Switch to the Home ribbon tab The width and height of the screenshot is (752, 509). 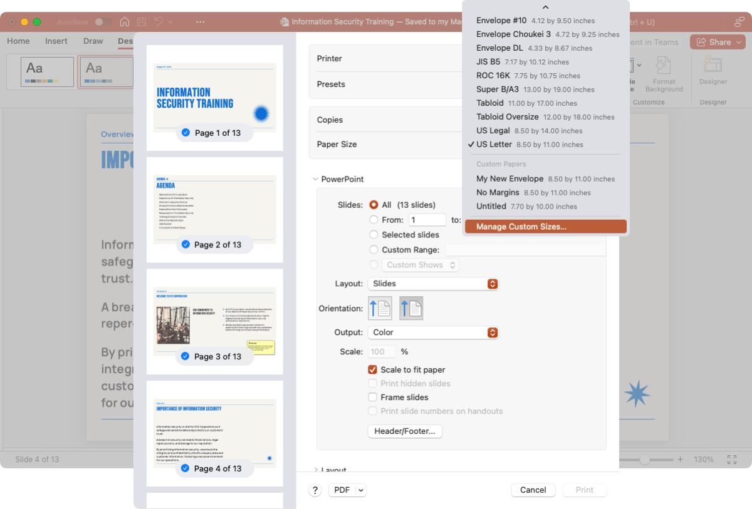[x=18, y=41]
